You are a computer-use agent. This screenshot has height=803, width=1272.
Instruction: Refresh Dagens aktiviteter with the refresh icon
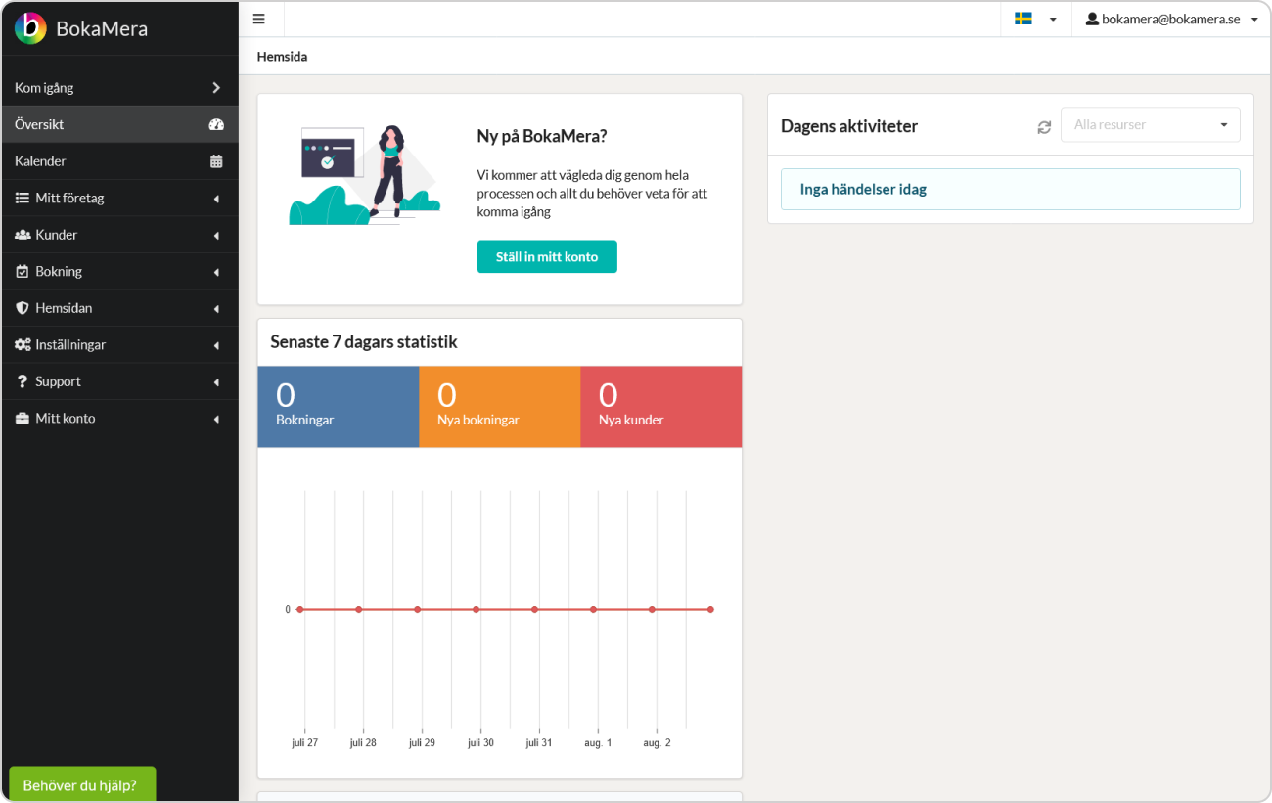tap(1043, 125)
